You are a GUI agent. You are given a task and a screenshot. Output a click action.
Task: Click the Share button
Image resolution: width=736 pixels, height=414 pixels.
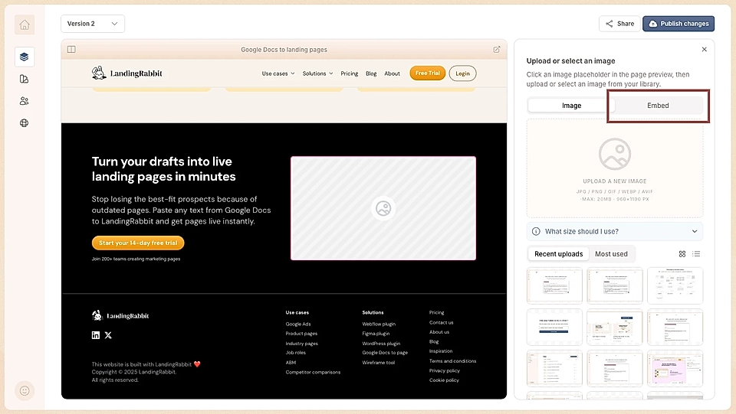(x=619, y=24)
